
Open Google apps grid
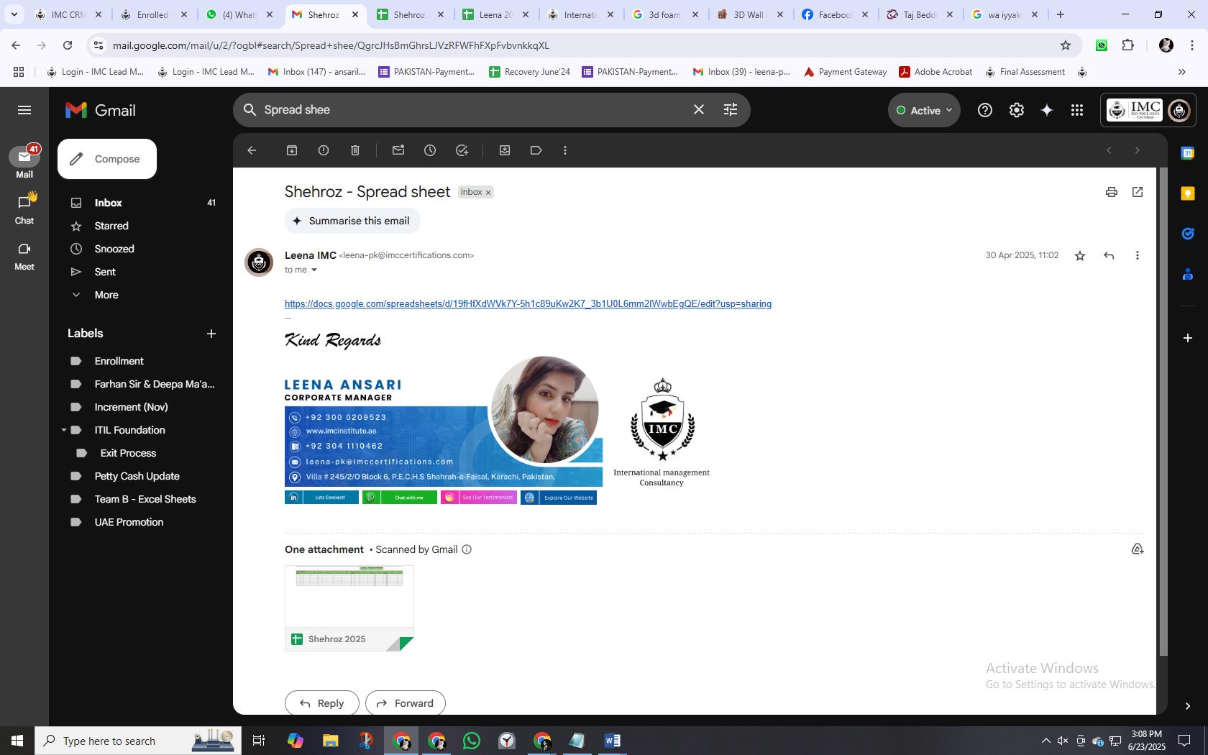pyautogui.click(x=1077, y=110)
